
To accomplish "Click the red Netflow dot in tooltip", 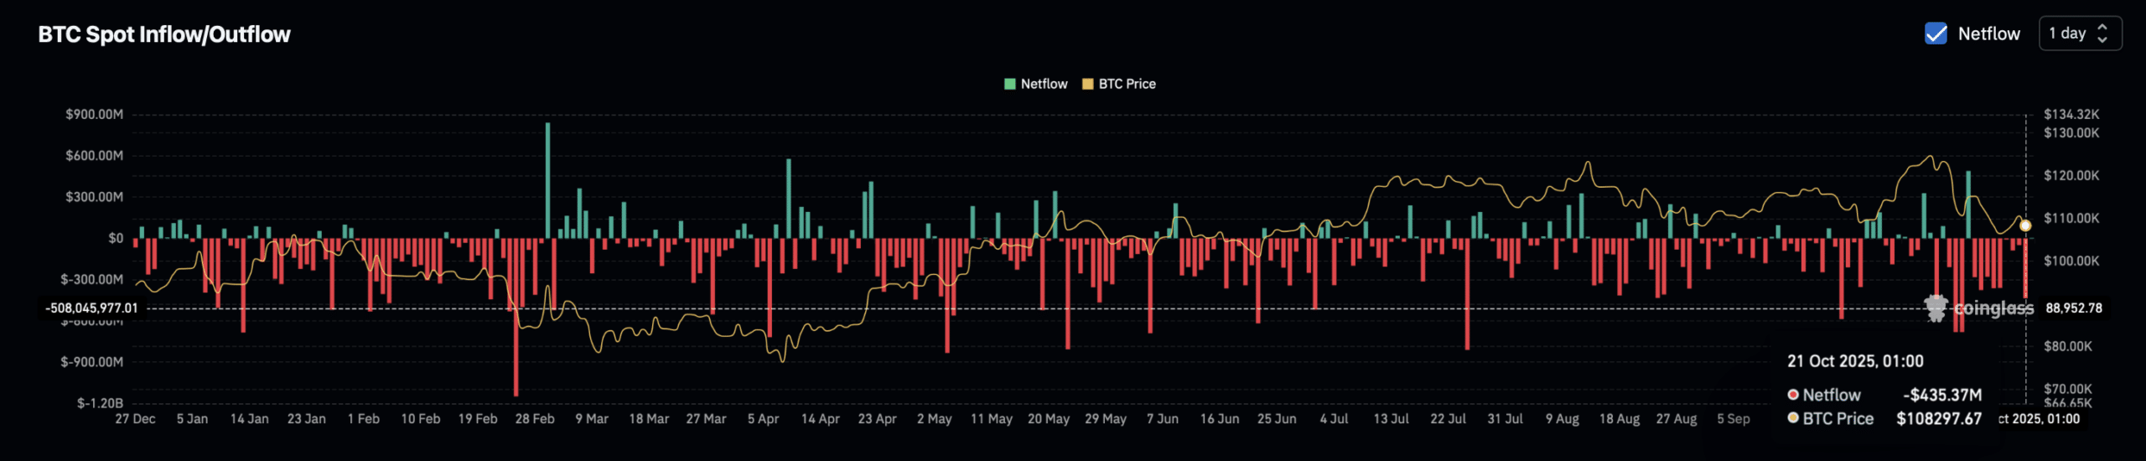I will (1793, 395).
